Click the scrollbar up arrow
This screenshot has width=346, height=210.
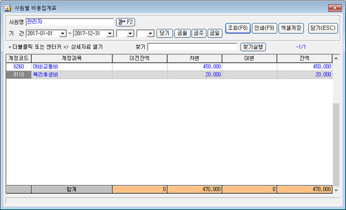(336, 59)
